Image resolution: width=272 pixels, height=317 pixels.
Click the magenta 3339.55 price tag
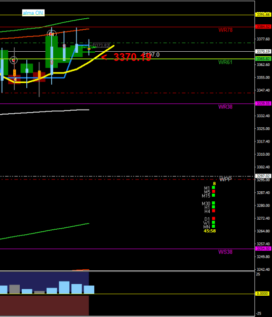[x=263, y=103]
